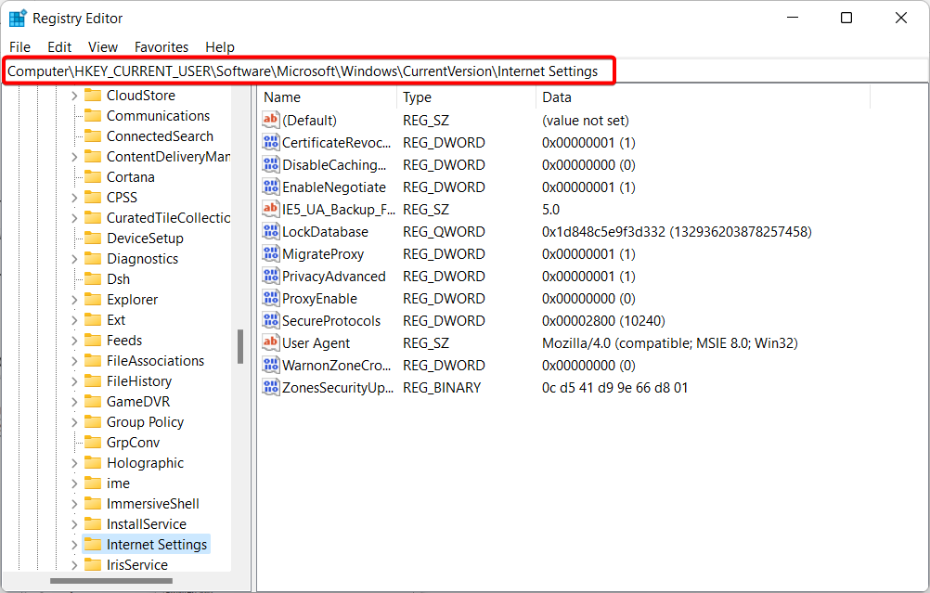Select the DeviceSetup key

click(x=145, y=238)
